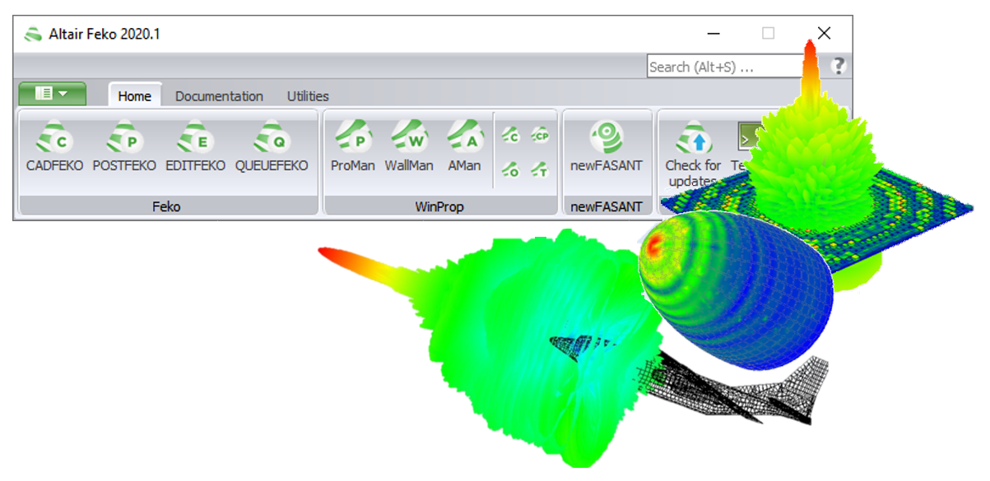Launch ProMan from WinProp group

pos(352,145)
